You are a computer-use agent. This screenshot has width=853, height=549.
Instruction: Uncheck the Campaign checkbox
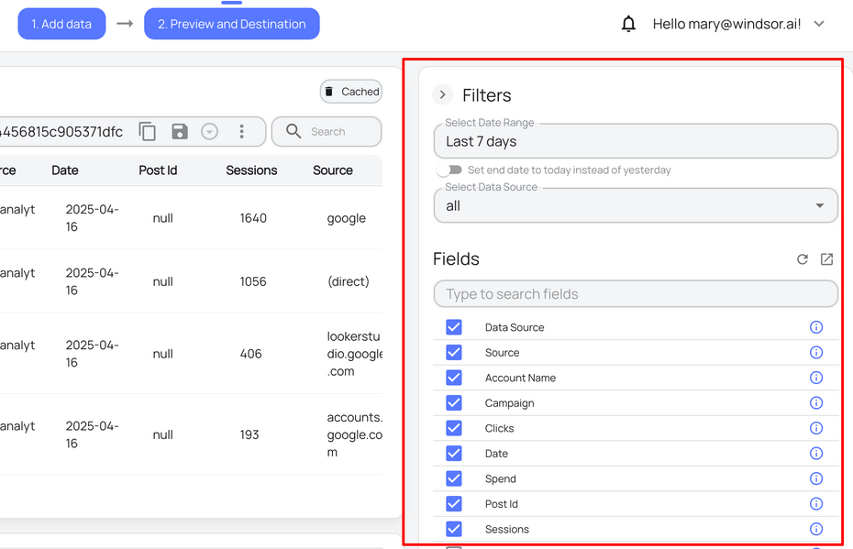point(454,402)
